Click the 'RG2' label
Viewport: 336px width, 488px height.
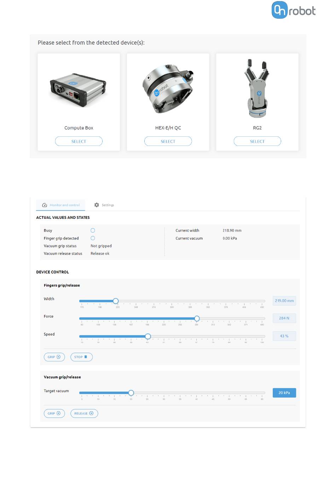257,128
